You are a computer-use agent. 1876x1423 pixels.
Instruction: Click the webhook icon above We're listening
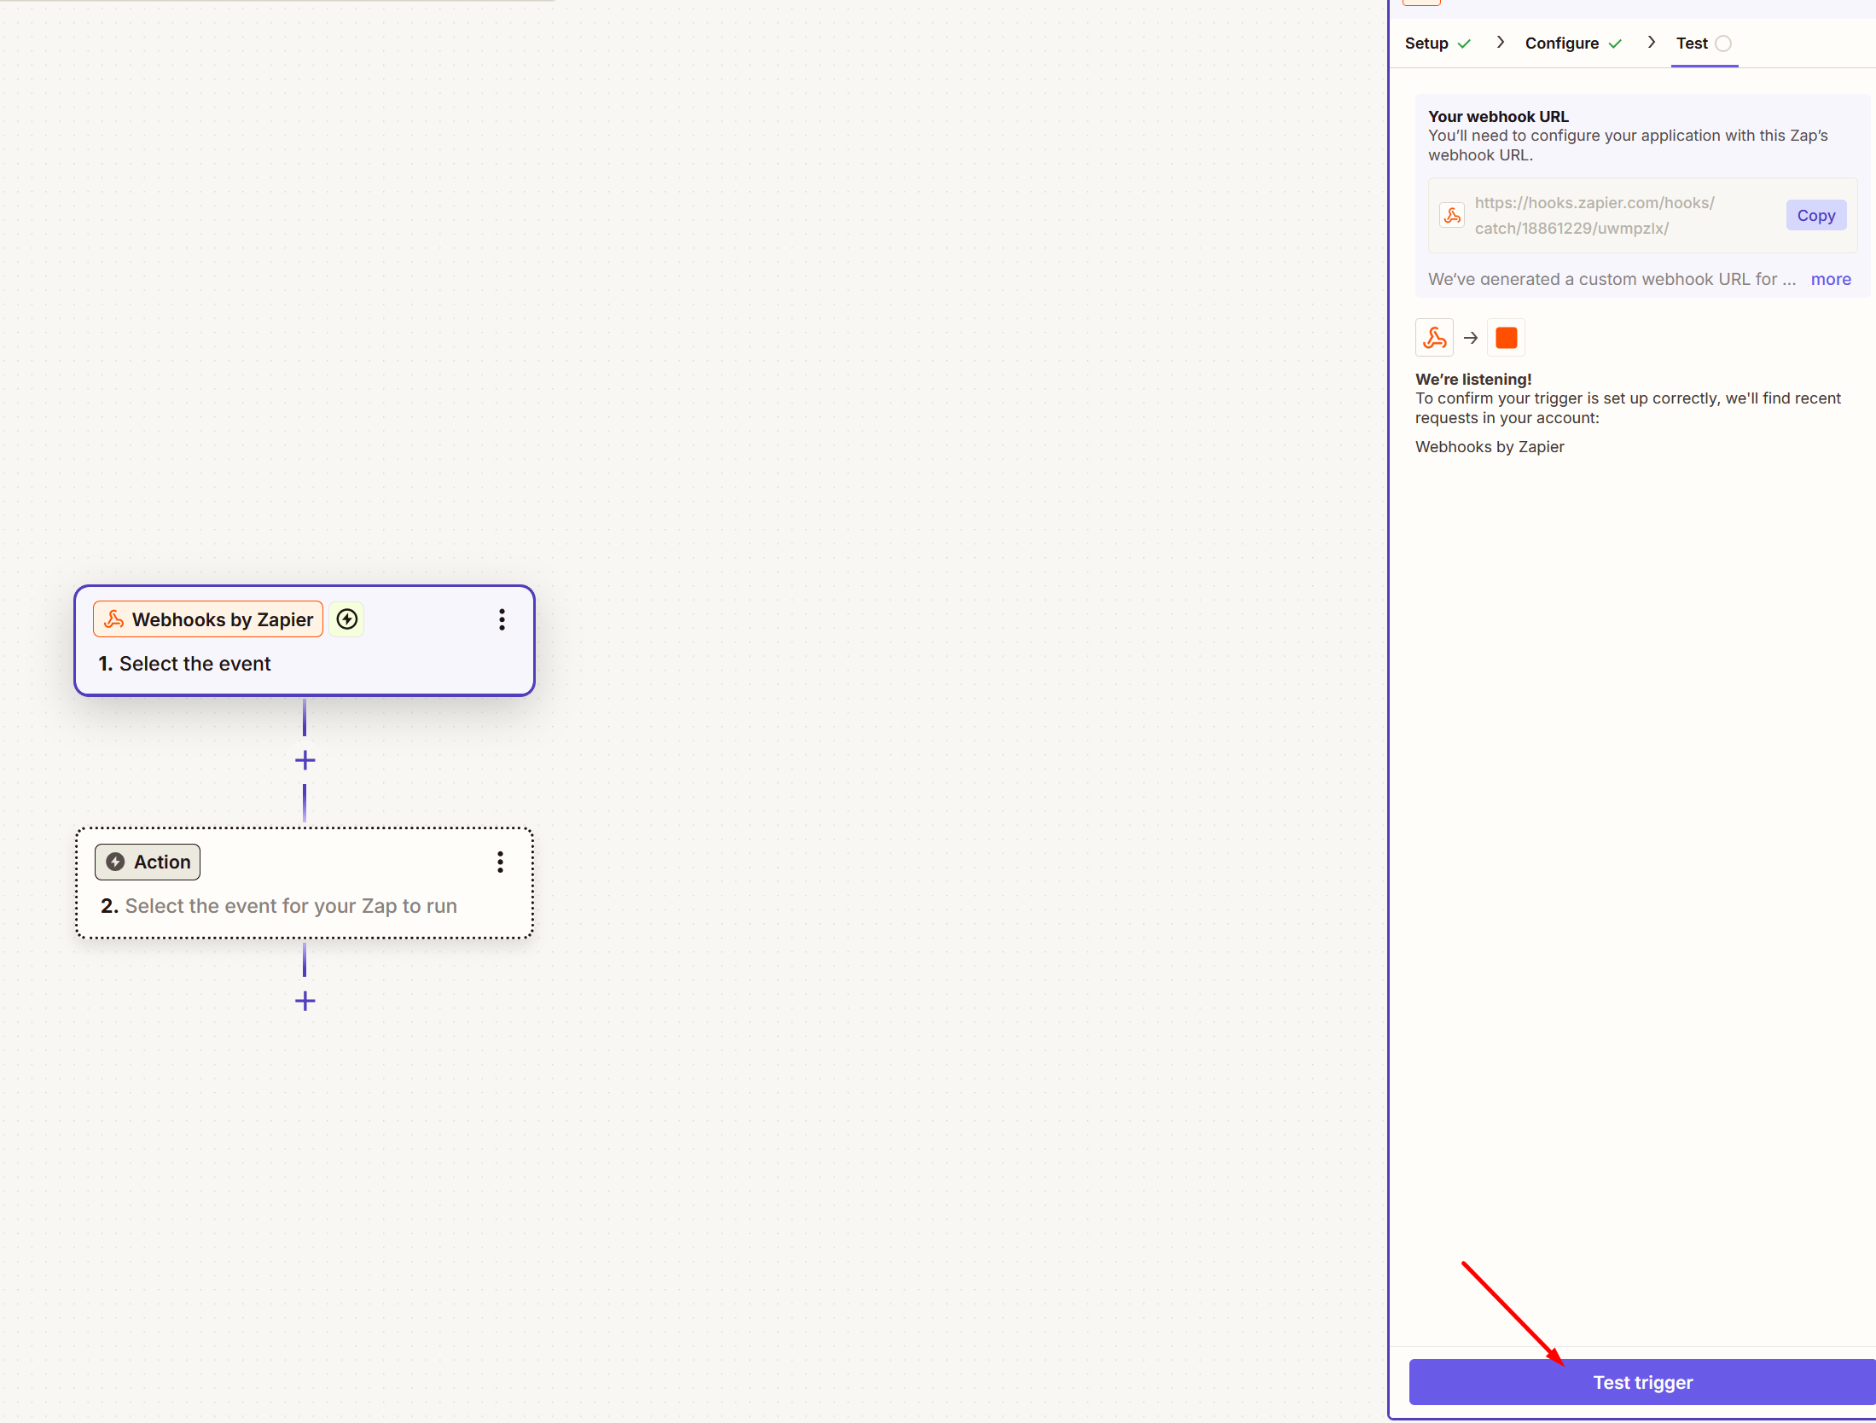pyautogui.click(x=1434, y=338)
